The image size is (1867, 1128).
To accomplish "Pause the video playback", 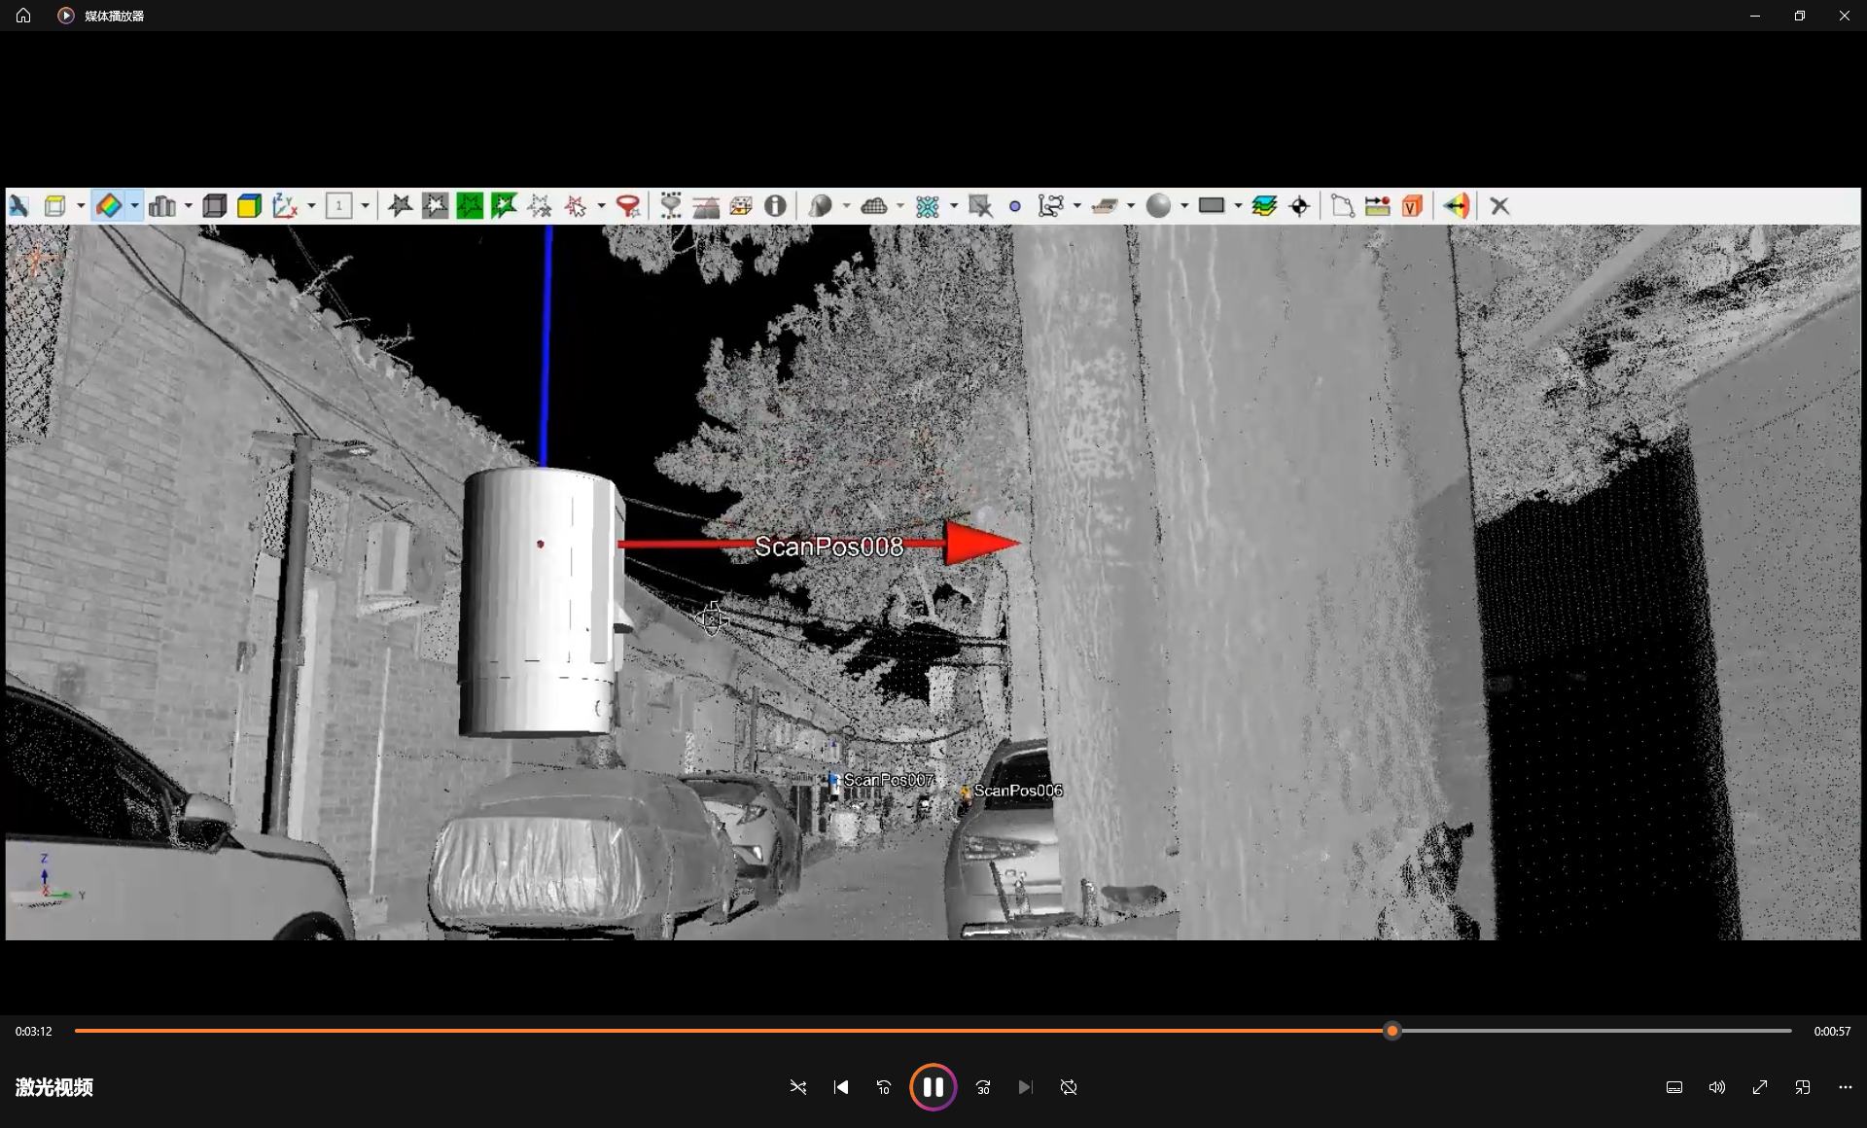I will 933,1087.
